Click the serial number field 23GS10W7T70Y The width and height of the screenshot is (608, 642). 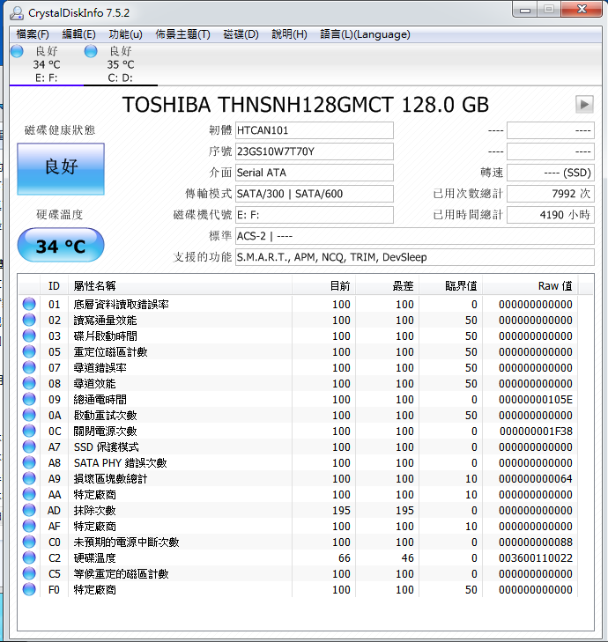[x=315, y=151]
